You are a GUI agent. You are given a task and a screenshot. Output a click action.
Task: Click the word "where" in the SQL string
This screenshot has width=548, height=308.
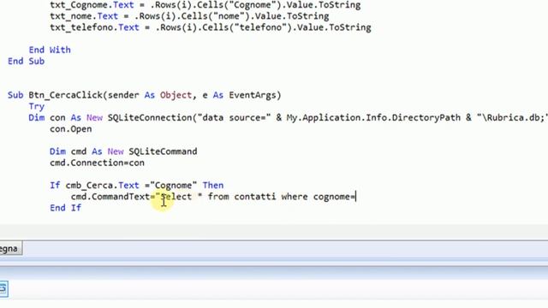pos(295,197)
